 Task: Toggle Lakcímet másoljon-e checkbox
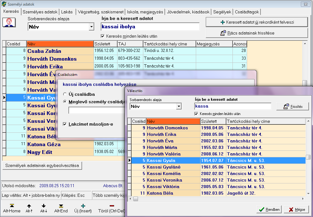64,124
